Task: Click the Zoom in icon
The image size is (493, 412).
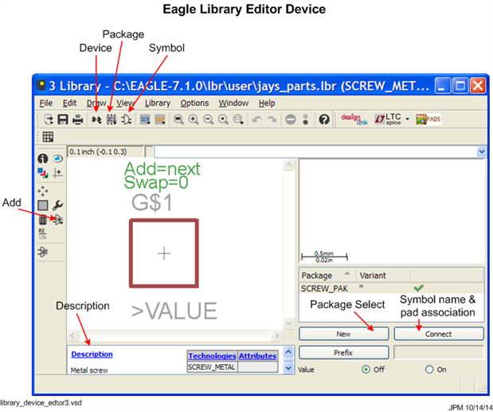Action: point(194,120)
